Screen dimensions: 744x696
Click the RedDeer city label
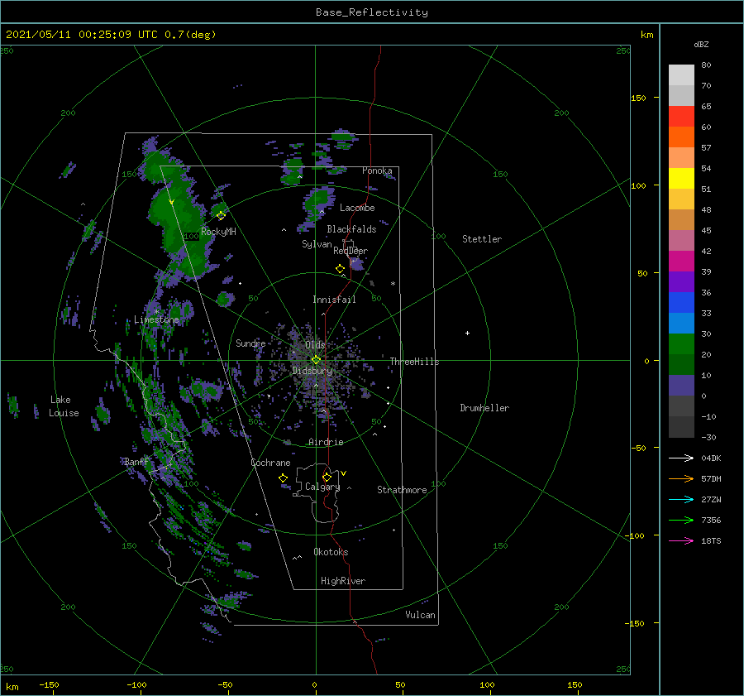[351, 251]
